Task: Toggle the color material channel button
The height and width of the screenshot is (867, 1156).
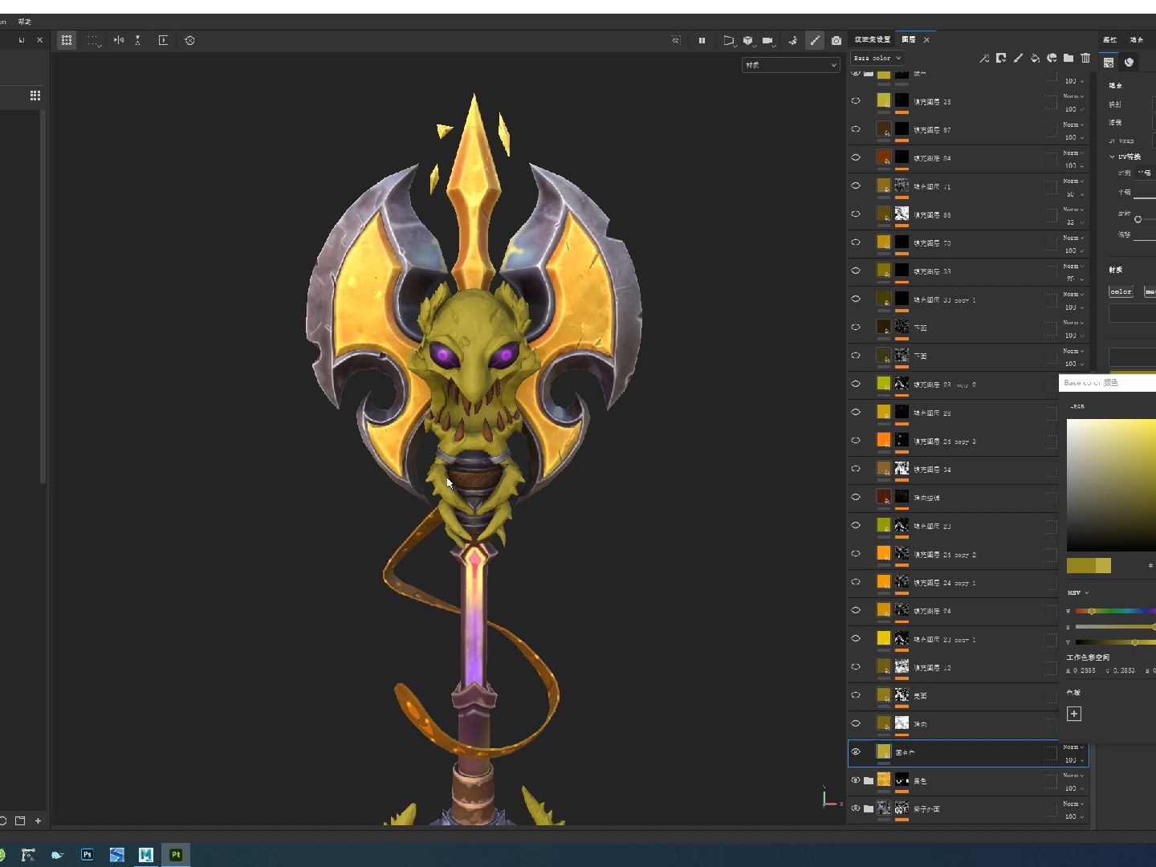Action: coord(1121,291)
